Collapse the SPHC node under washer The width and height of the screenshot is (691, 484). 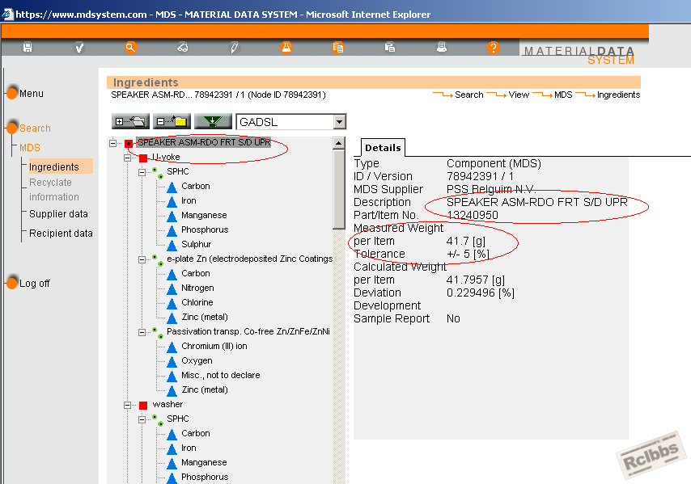coord(142,419)
